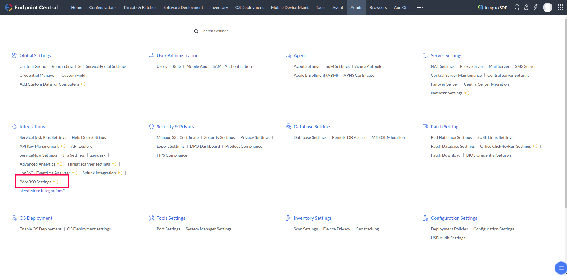The height and width of the screenshot is (276, 567).
Task: Open System Manager Settings link
Action: click(209, 229)
